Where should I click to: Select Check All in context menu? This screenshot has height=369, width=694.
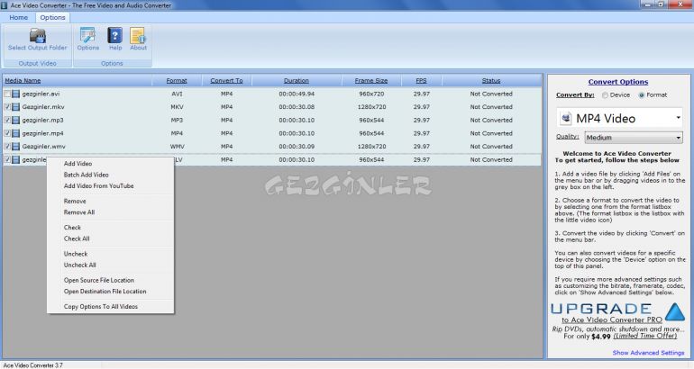point(77,238)
